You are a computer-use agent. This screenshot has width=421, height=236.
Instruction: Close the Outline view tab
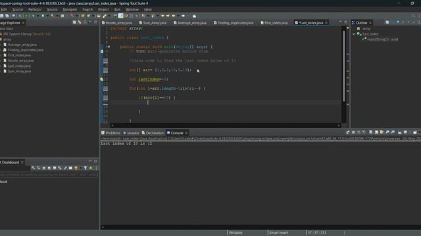[370, 23]
